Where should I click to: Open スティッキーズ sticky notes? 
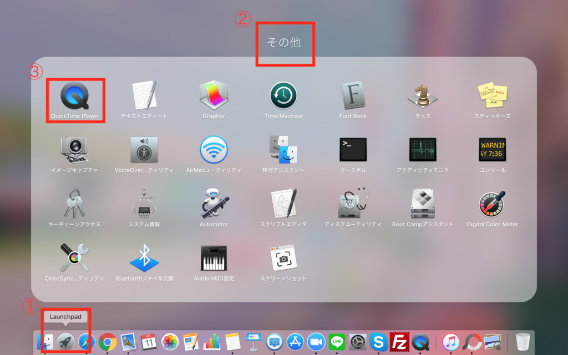(493, 95)
